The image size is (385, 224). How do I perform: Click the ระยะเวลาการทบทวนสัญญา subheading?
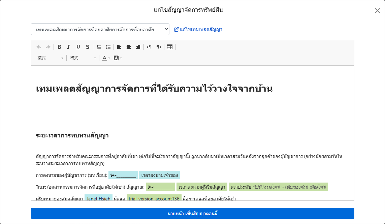coord(72,135)
